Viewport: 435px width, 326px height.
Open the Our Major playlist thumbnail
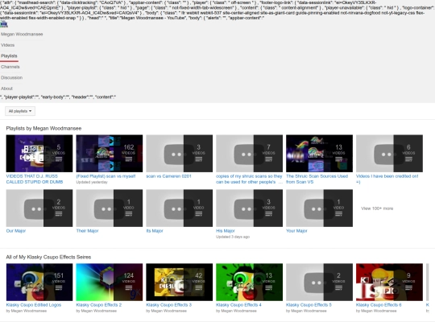click(x=39, y=208)
